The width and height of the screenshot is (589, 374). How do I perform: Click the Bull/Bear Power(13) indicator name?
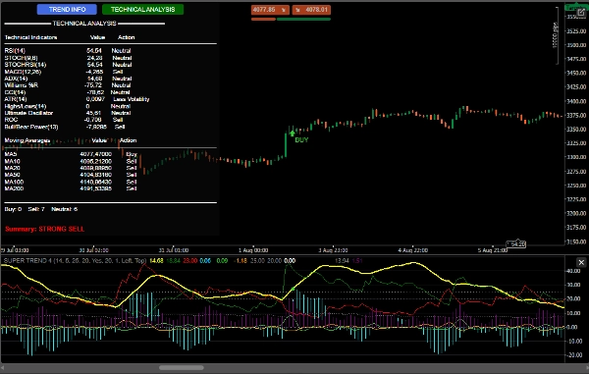tap(31, 127)
